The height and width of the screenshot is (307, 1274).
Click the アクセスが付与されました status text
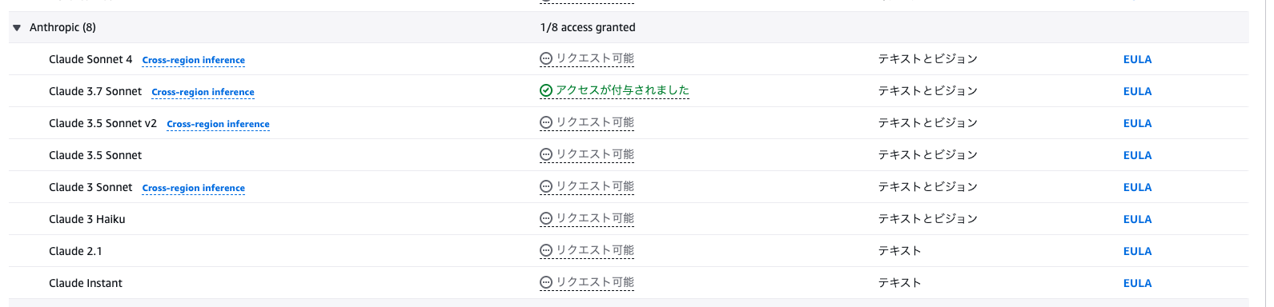click(x=622, y=90)
